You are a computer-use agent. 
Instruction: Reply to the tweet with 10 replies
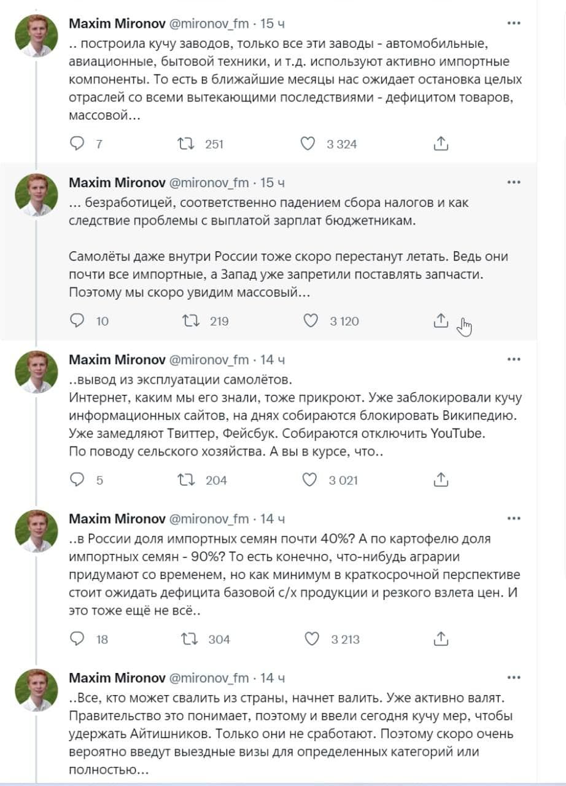[x=77, y=321]
